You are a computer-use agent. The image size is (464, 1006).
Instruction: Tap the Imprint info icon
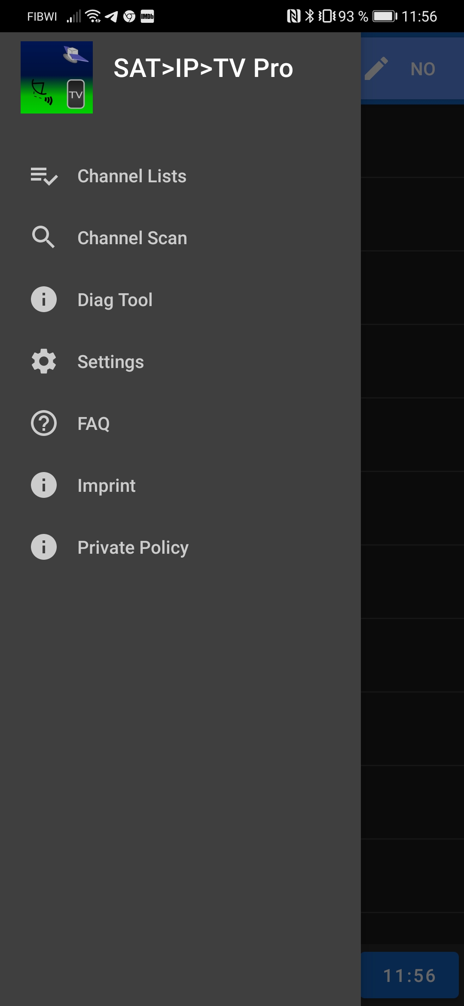click(x=44, y=485)
